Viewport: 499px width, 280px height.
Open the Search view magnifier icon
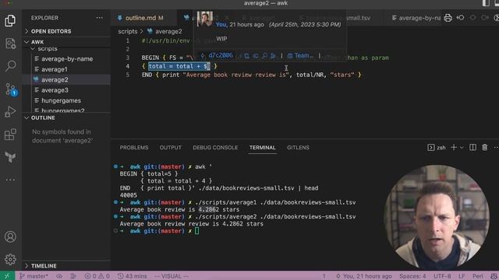[10, 65]
